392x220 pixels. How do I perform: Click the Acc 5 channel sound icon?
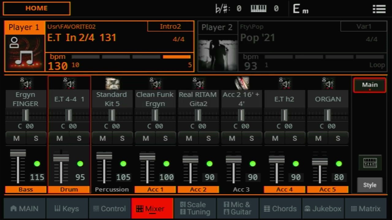pos(328,83)
